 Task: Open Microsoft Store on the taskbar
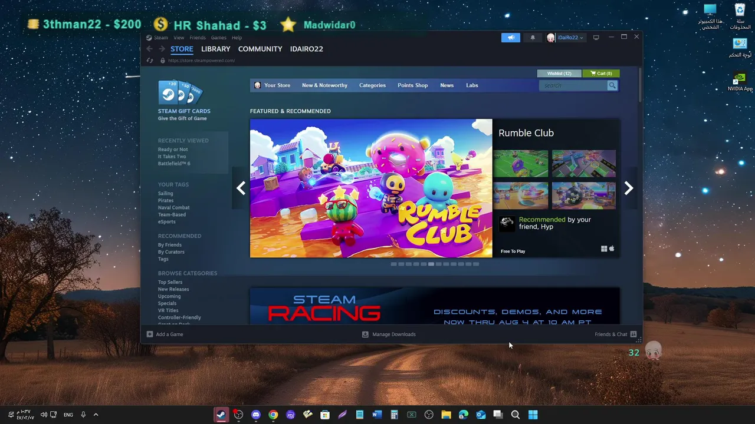point(325,415)
